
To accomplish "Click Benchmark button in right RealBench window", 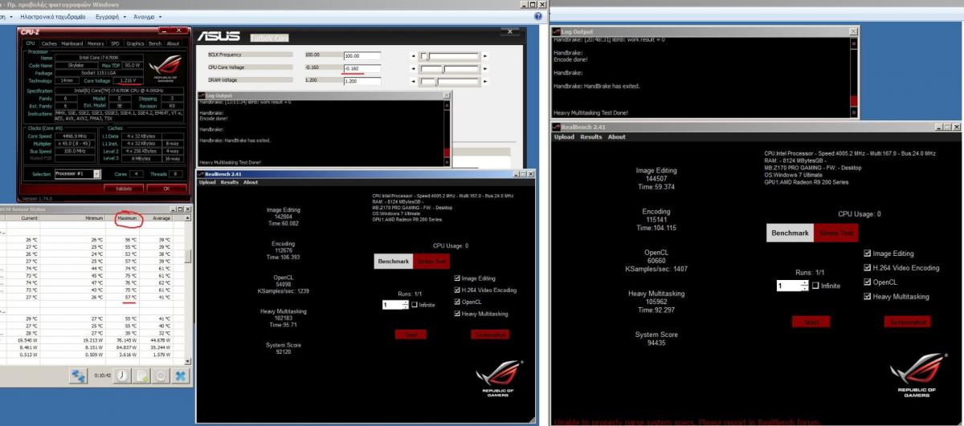I will click(790, 233).
